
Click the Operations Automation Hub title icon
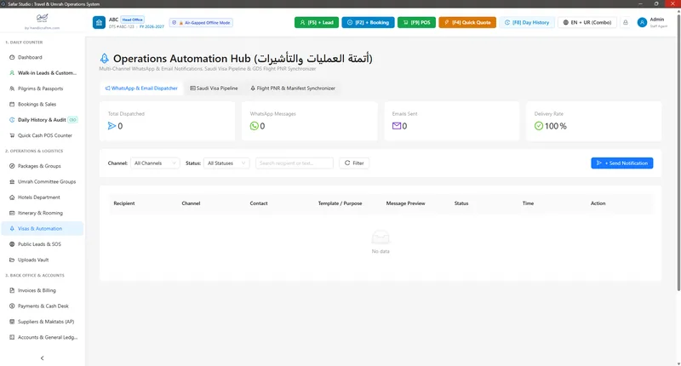104,58
